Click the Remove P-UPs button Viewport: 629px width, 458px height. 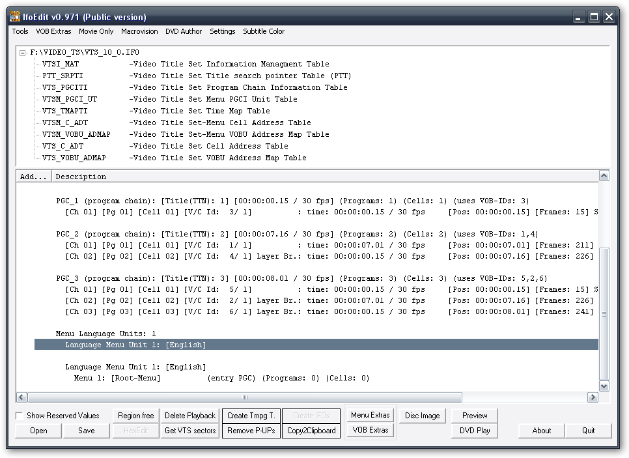(251, 430)
